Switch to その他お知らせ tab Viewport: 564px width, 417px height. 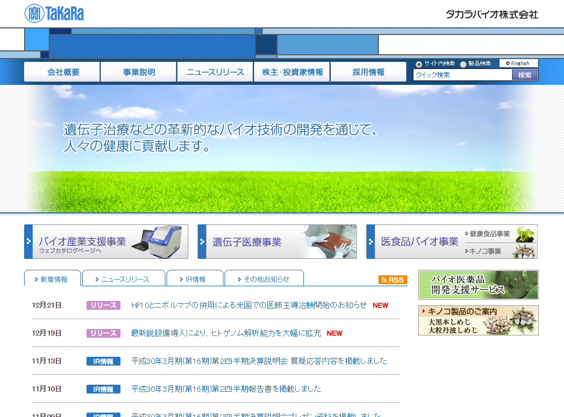click(x=264, y=279)
